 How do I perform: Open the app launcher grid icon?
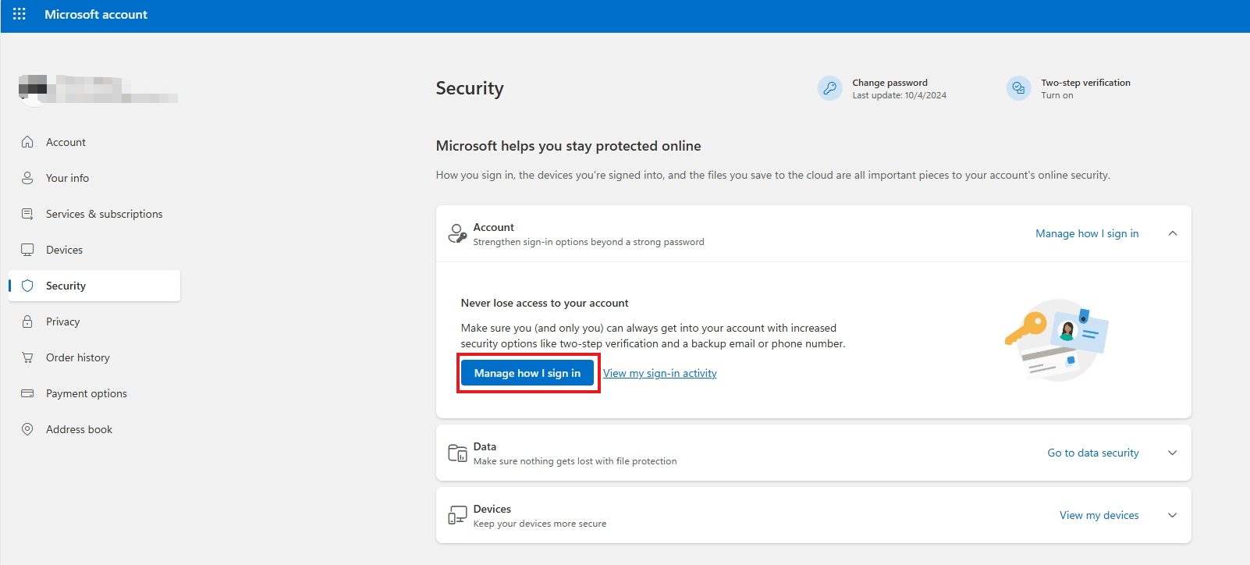point(20,14)
